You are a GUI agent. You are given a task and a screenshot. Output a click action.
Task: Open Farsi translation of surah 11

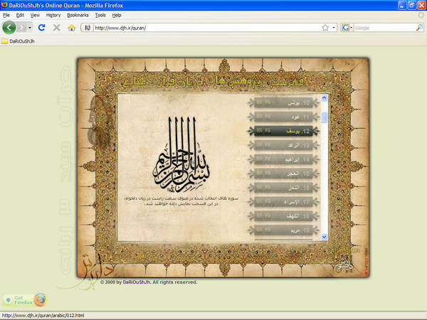(x=268, y=117)
